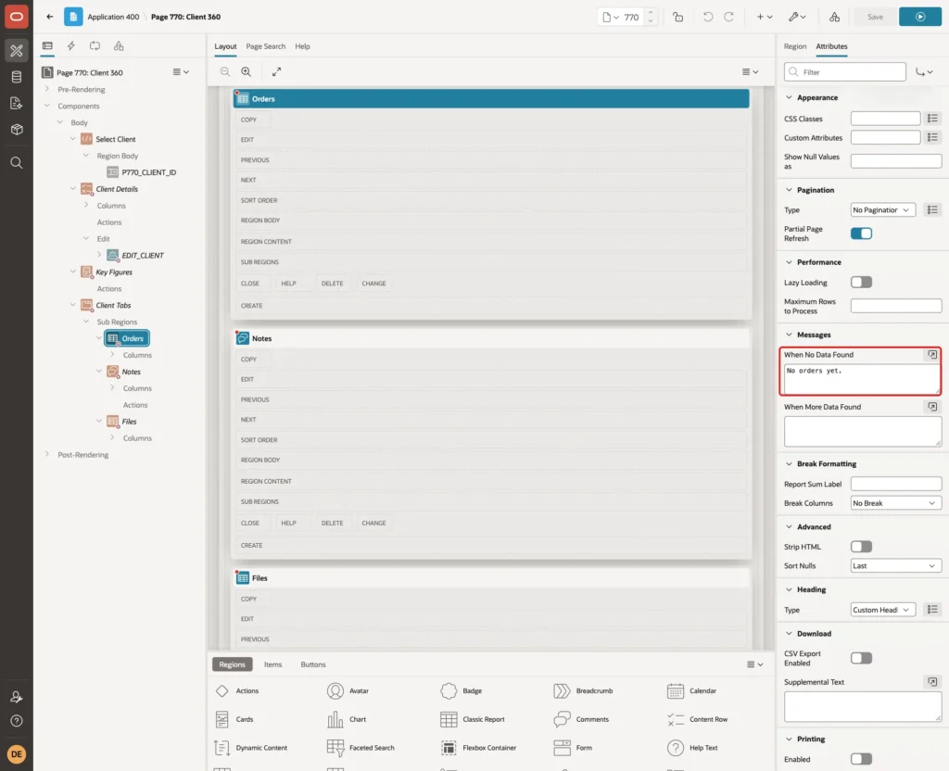
Task: Toggle Lazy Loading switch
Action: [861, 282]
